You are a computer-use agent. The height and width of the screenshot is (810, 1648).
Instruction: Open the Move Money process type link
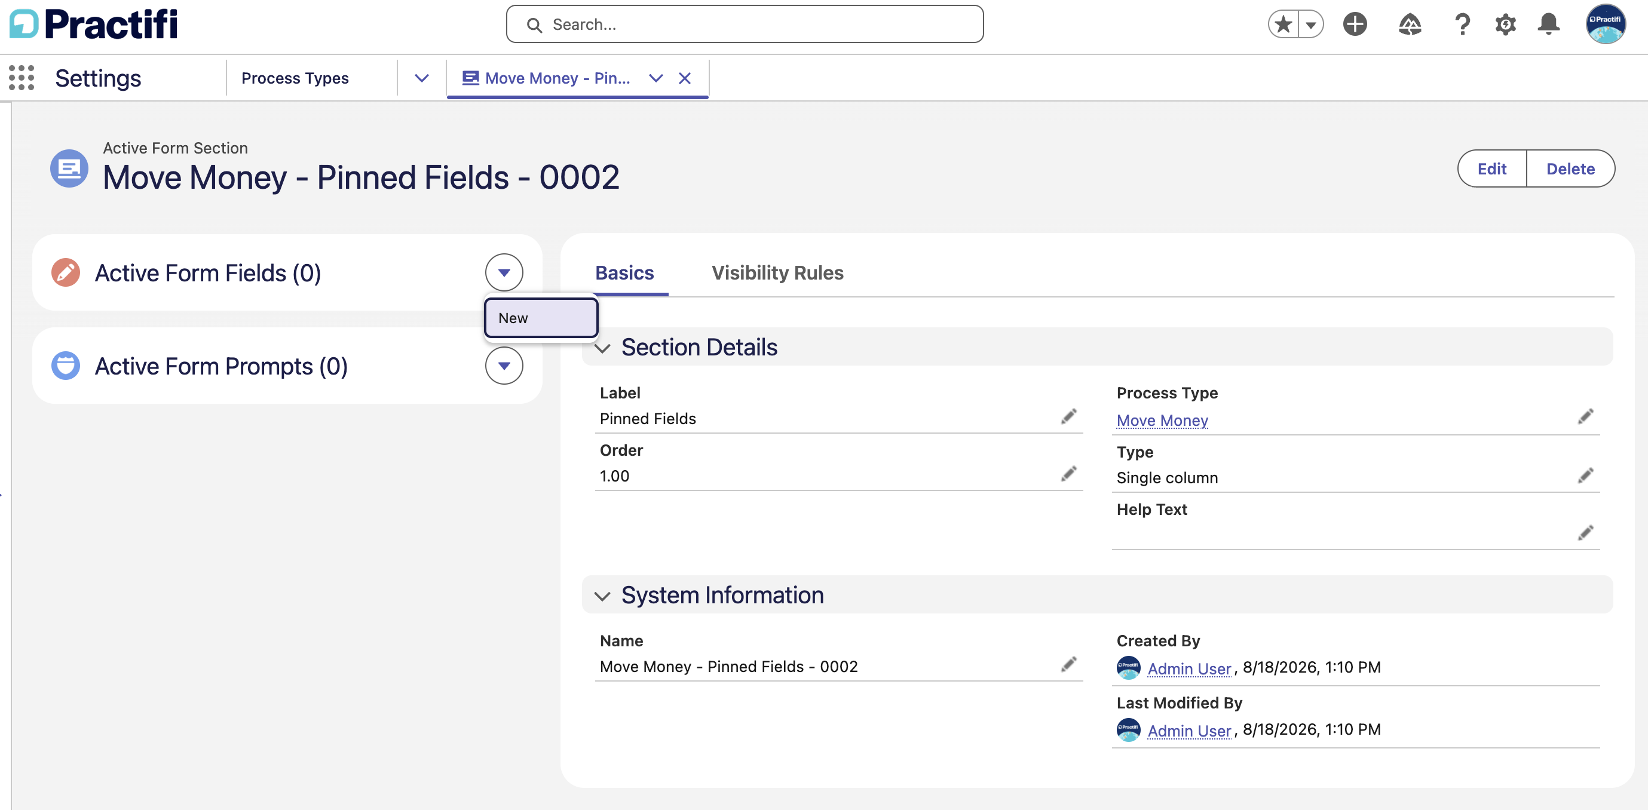[x=1162, y=420]
